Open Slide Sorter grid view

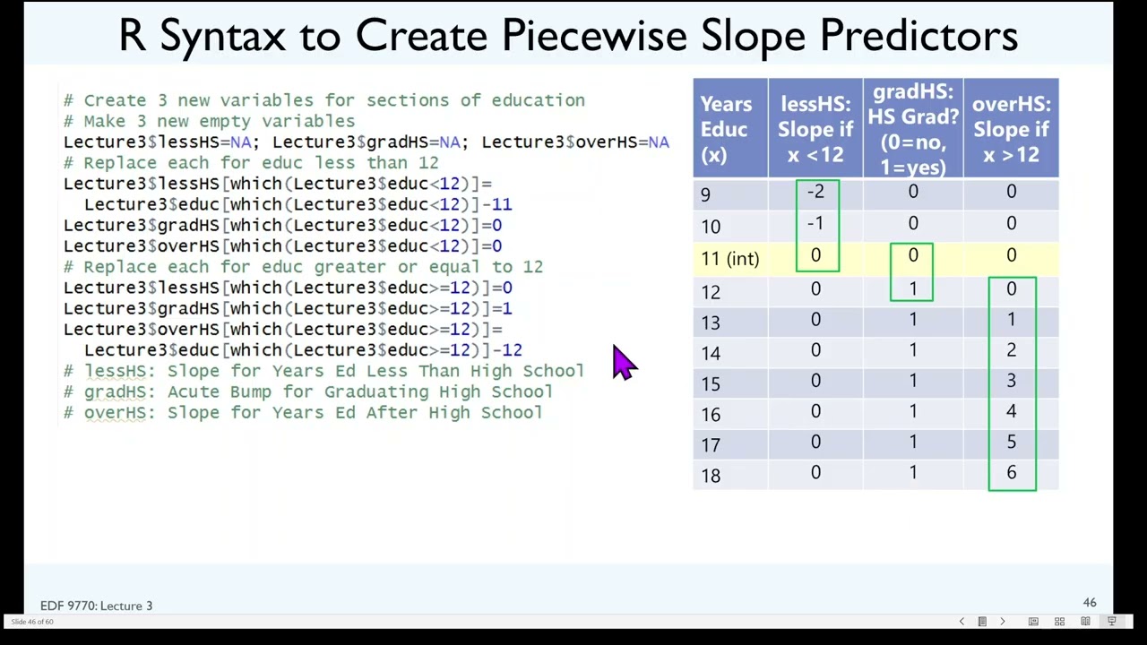[1059, 622]
